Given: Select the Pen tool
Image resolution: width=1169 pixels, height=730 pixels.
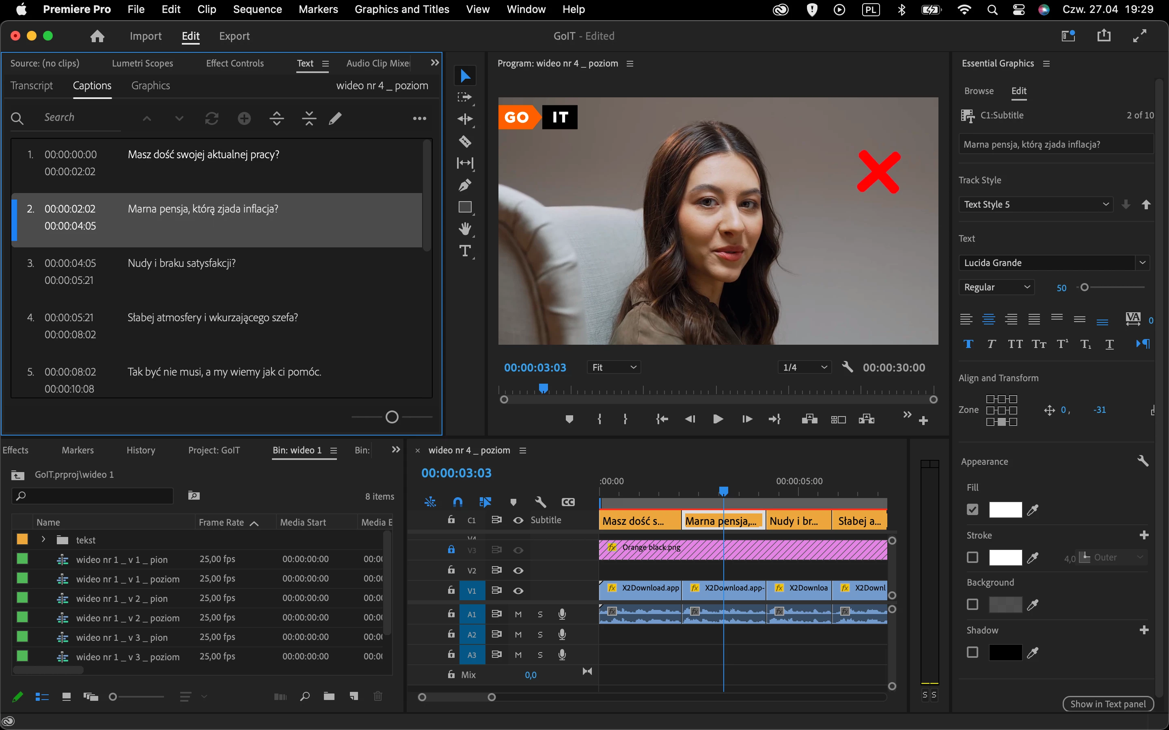Looking at the screenshot, I should click(x=465, y=185).
